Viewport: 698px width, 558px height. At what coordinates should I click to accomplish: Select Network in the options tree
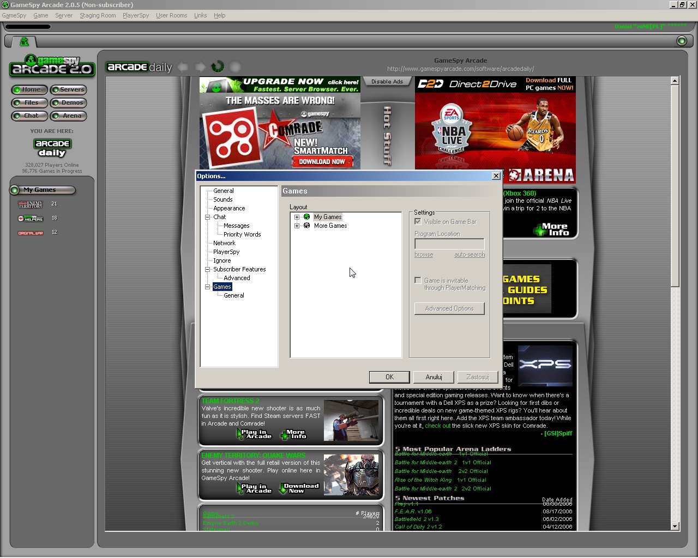[x=224, y=243]
